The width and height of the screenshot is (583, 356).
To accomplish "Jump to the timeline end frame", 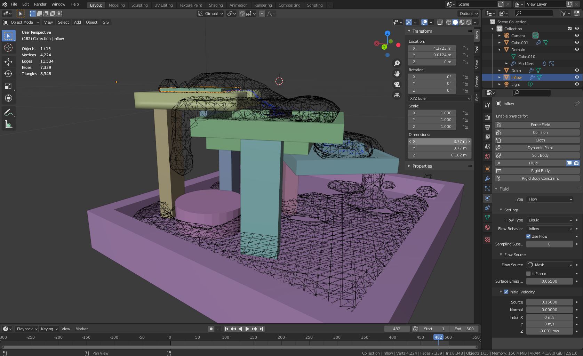I will point(261,329).
